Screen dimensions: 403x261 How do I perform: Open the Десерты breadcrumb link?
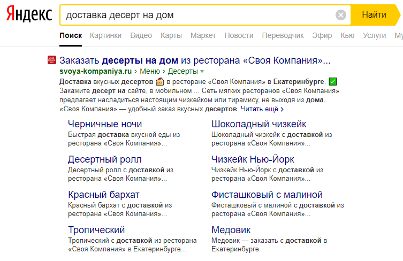183,71
